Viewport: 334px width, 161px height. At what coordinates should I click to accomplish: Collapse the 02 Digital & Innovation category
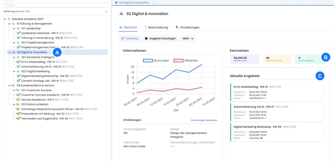pos(9,52)
